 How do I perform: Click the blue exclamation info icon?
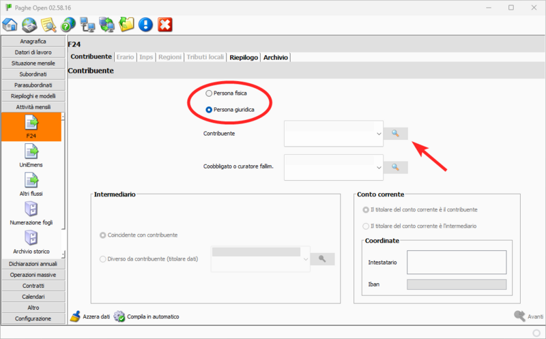[x=145, y=25]
